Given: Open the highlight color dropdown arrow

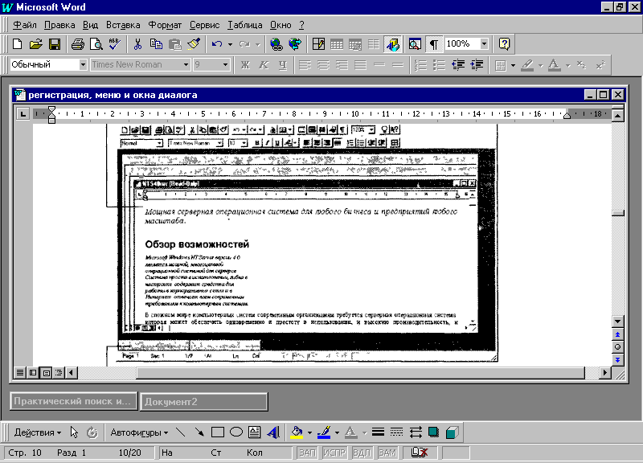Looking at the screenshot, I should pyautogui.click(x=540, y=65).
